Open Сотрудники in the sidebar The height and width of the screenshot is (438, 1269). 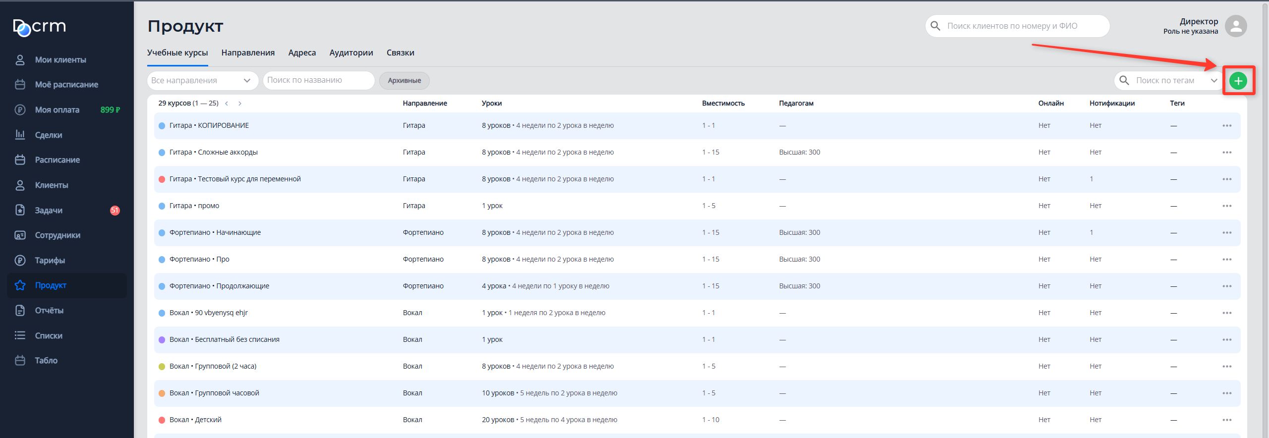[x=57, y=235]
